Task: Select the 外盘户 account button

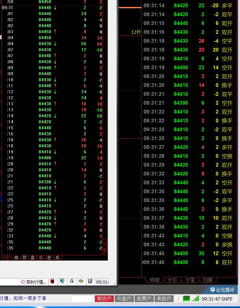Action: (x=124, y=299)
